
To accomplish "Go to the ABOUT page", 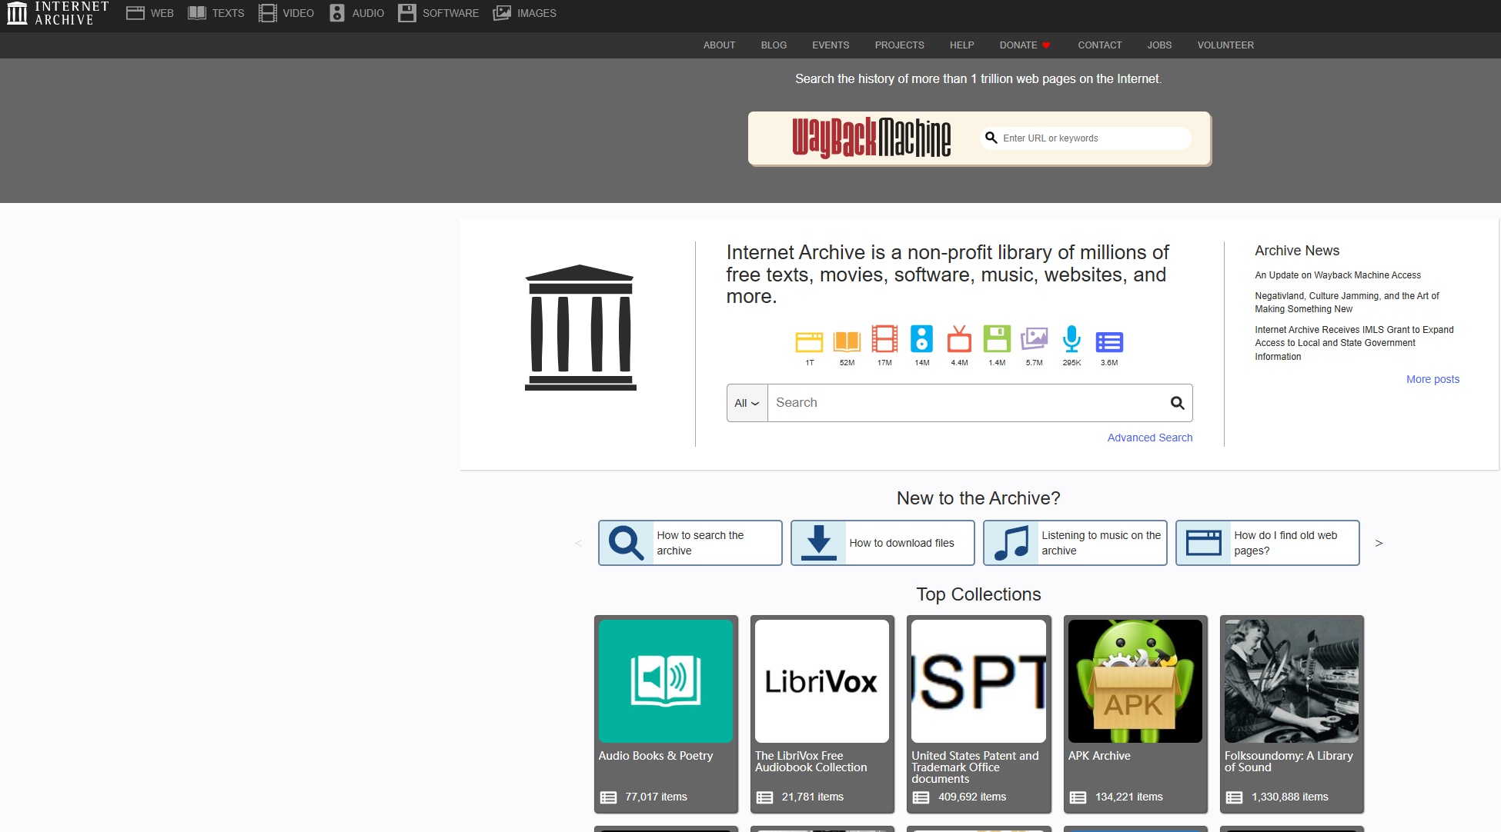I will pos(719,45).
